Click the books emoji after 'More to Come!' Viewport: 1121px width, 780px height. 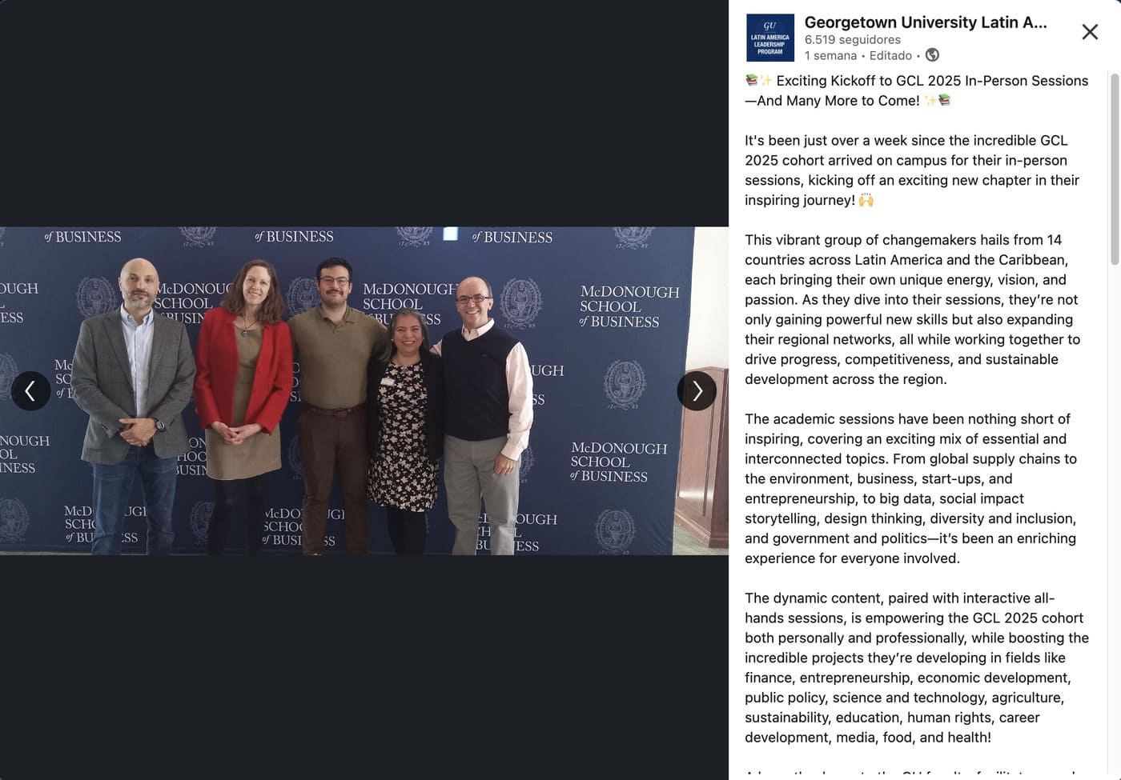pyautogui.click(x=944, y=100)
